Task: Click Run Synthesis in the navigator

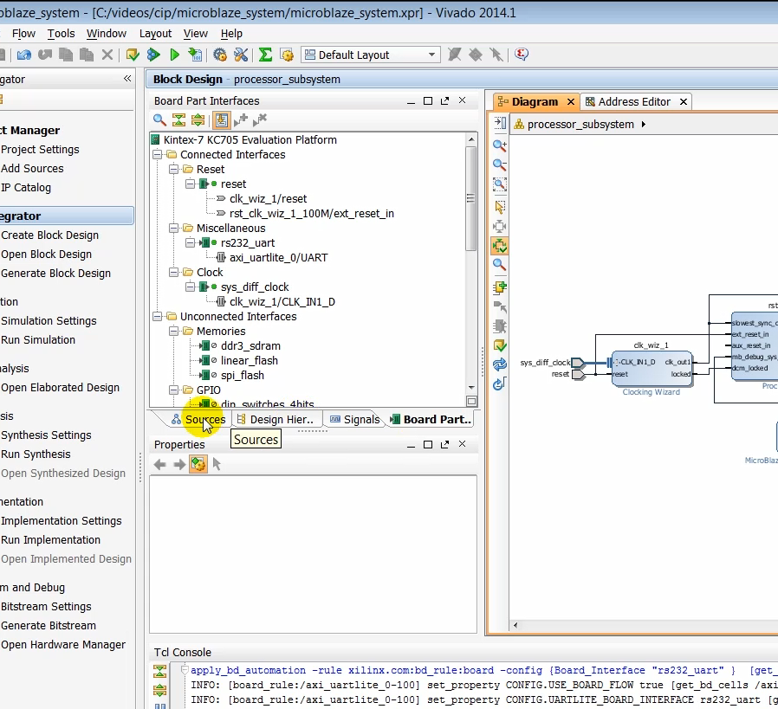Action: point(36,454)
